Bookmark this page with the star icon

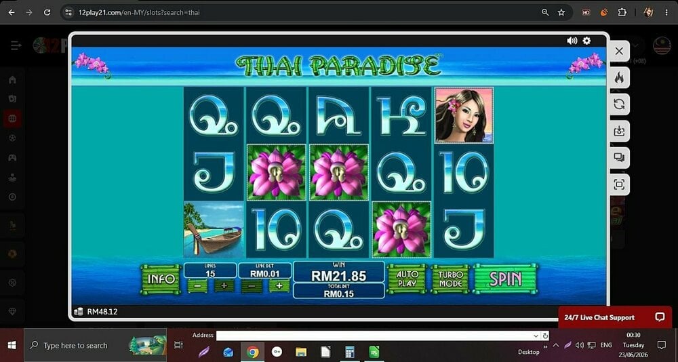click(x=561, y=13)
